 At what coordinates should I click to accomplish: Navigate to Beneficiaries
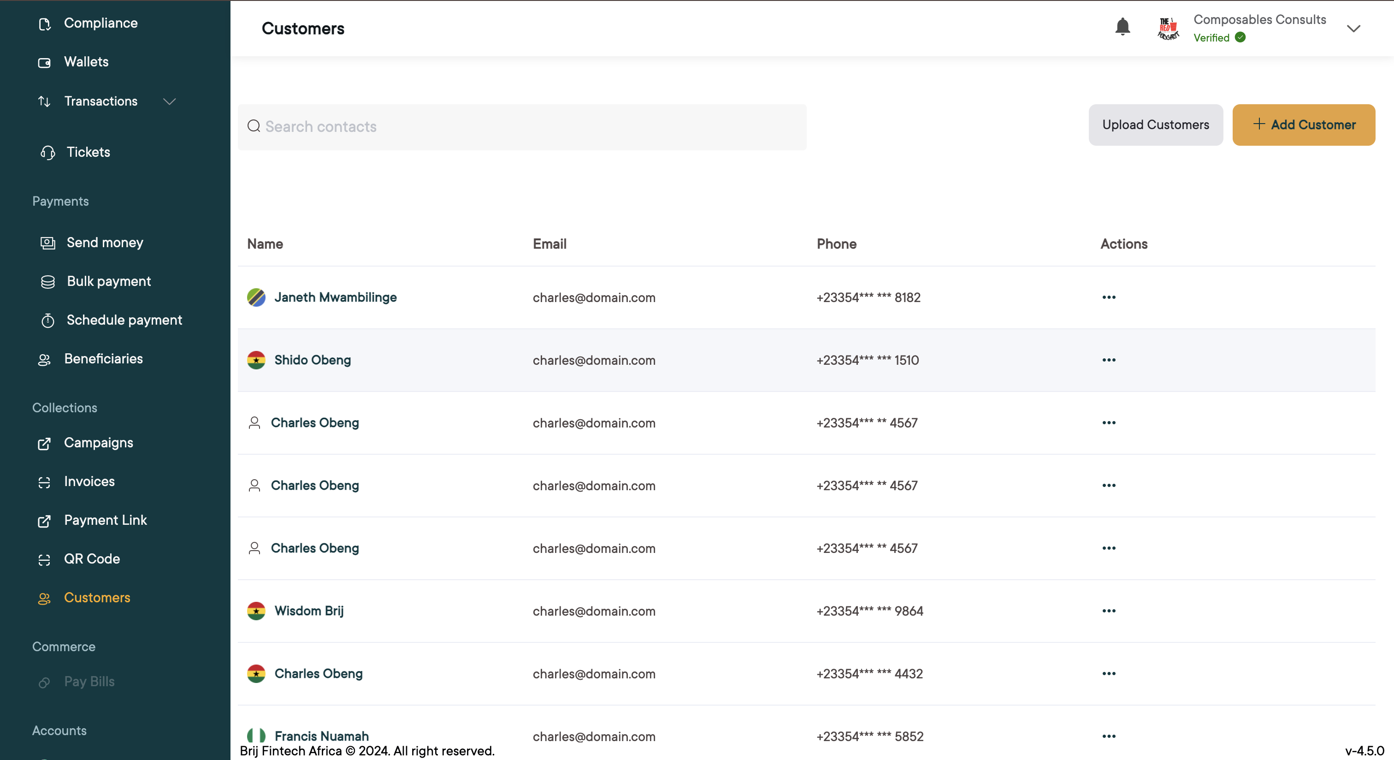(x=103, y=359)
